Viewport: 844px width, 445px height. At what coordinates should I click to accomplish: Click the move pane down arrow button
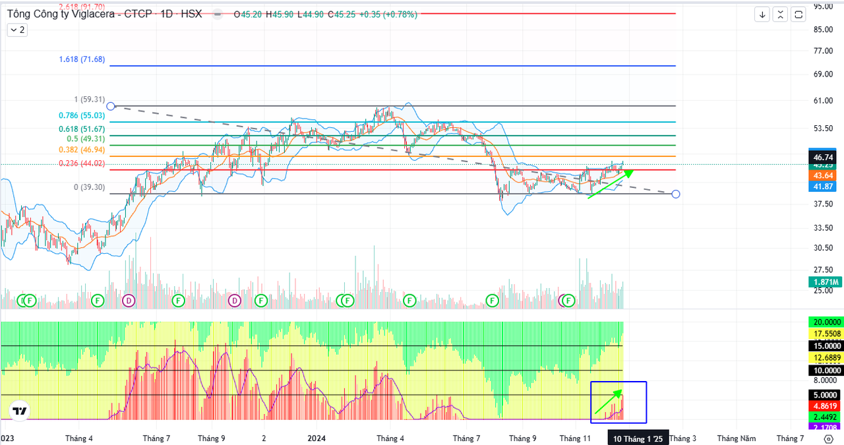click(763, 15)
